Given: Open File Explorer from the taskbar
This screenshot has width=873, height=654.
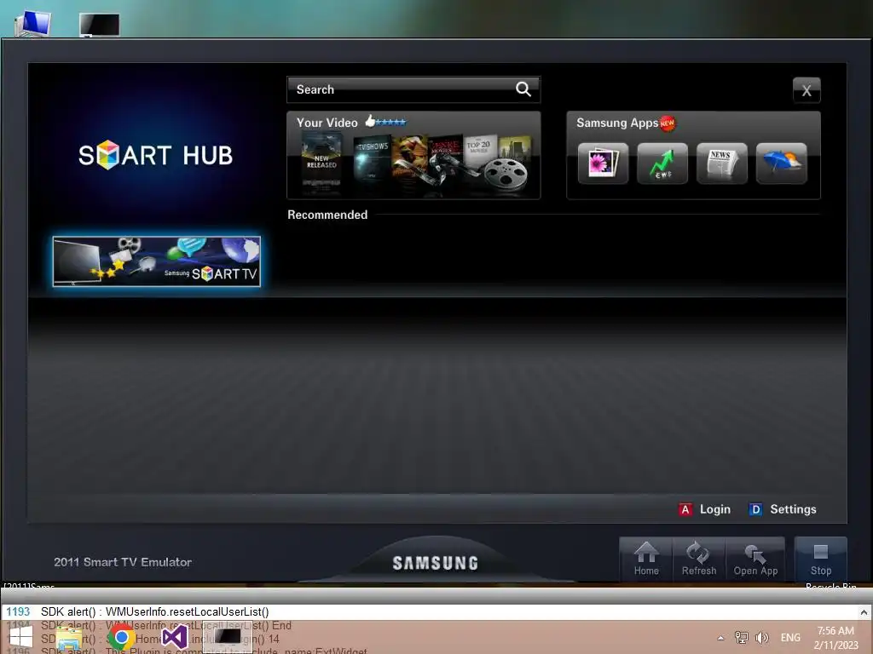Looking at the screenshot, I should (69, 639).
